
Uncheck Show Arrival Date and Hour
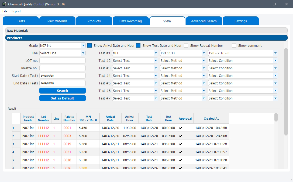(x=90, y=46)
